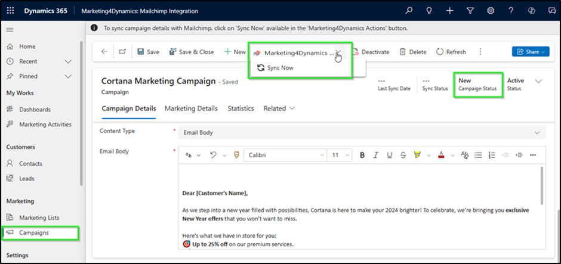
Task: Apply underline formatting in the editor
Action: point(390,155)
